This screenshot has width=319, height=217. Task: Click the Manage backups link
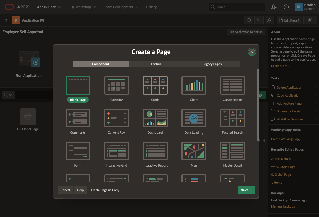[283, 206]
